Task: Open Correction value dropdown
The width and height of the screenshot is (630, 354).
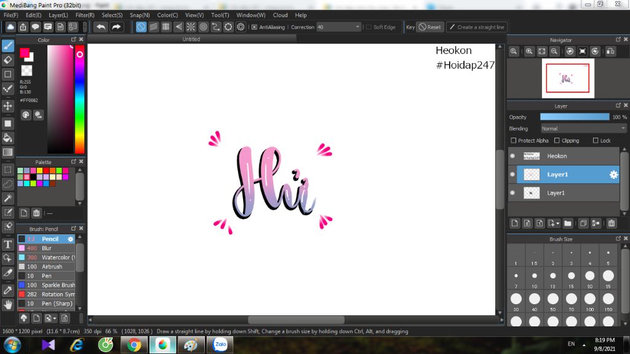Action: click(357, 27)
